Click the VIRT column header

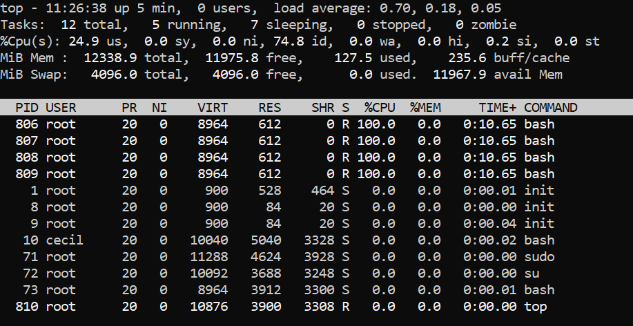213,108
